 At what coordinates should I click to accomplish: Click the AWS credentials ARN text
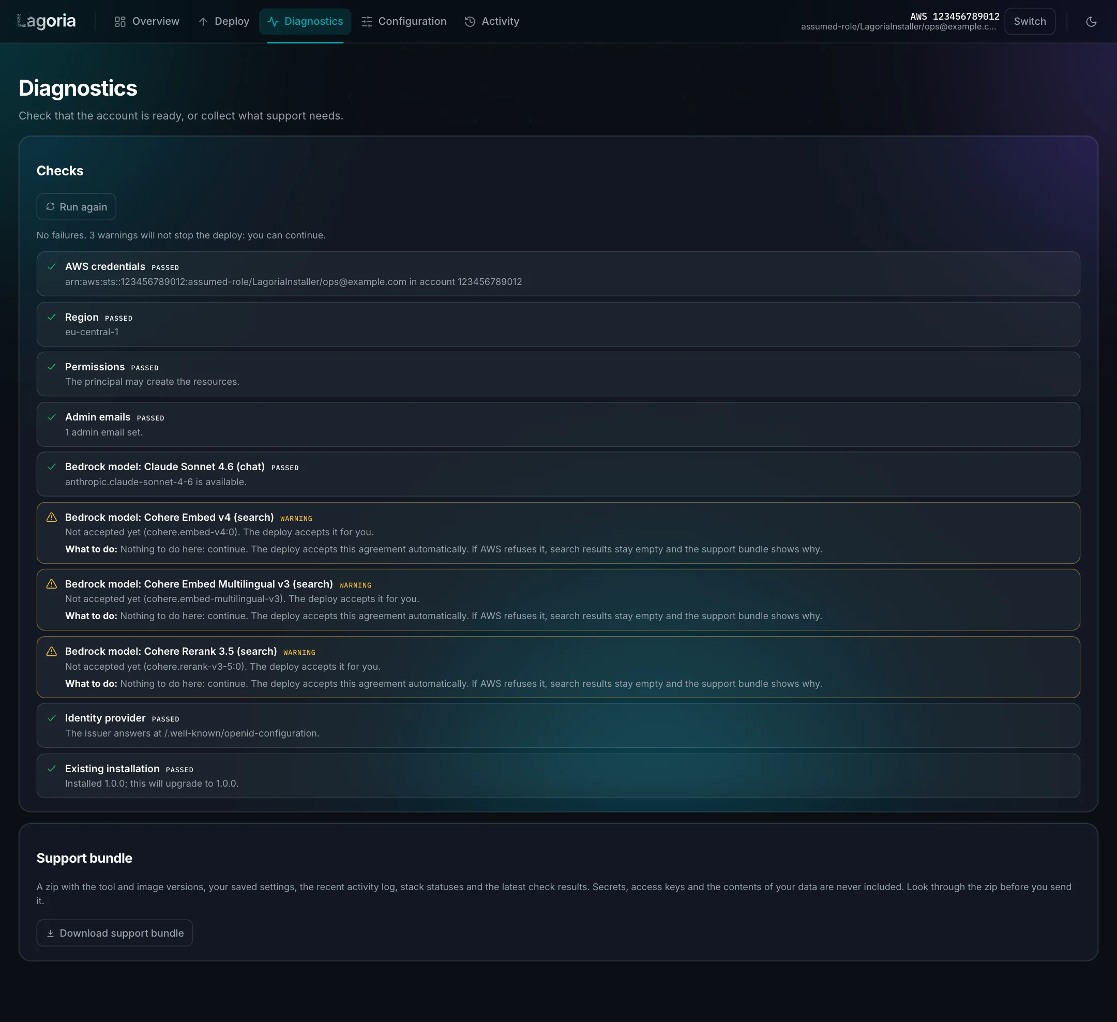[293, 281]
